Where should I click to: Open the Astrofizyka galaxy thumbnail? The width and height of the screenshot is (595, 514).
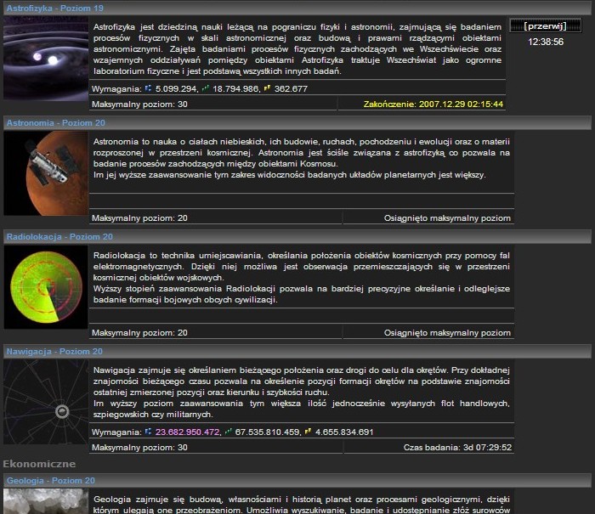coord(45,57)
